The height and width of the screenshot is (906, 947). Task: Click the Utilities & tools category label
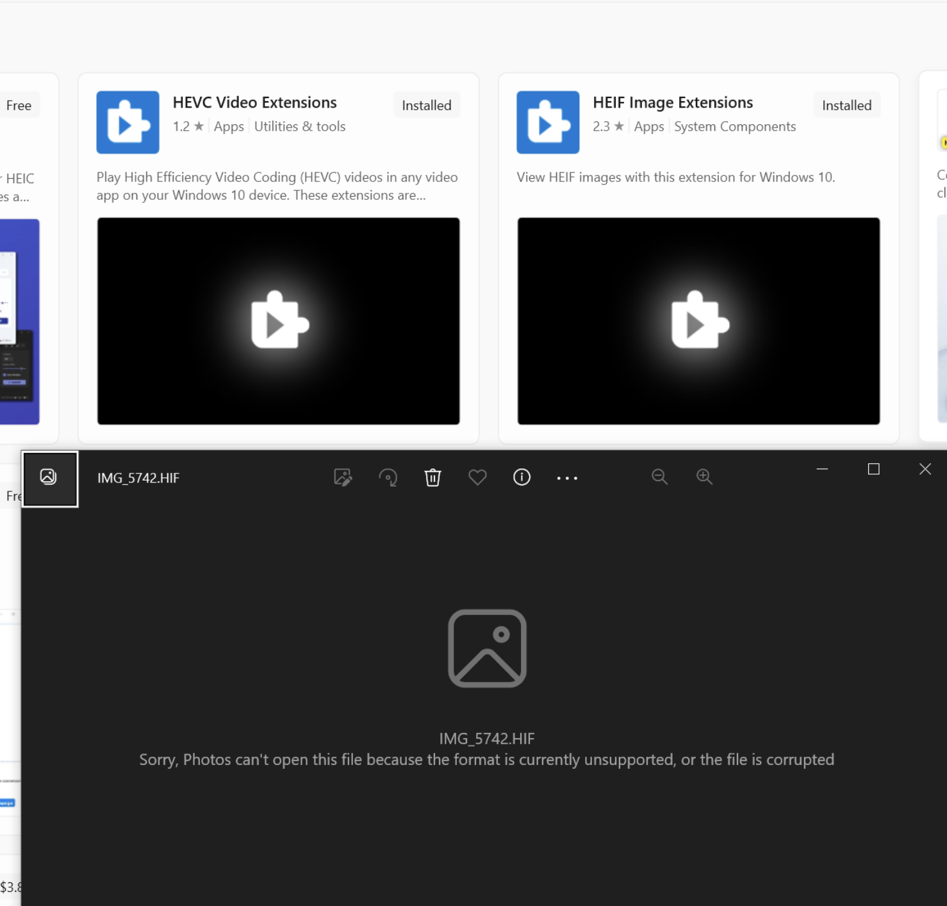coord(299,126)
